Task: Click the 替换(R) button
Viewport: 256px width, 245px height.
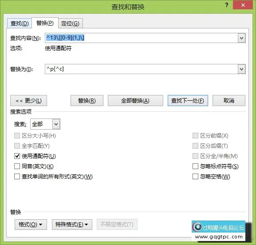Action: coord(87,101)
